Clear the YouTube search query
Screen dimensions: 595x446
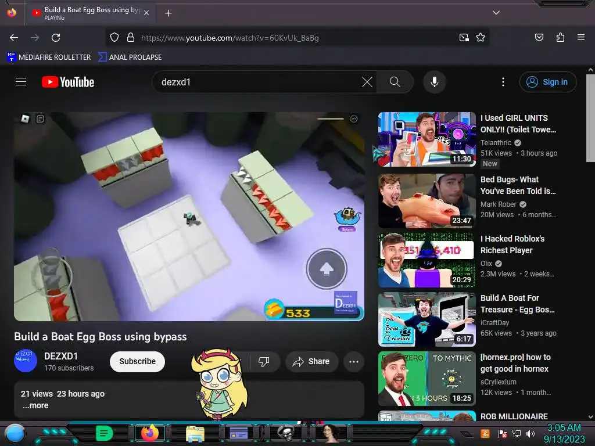pos(367,82)
